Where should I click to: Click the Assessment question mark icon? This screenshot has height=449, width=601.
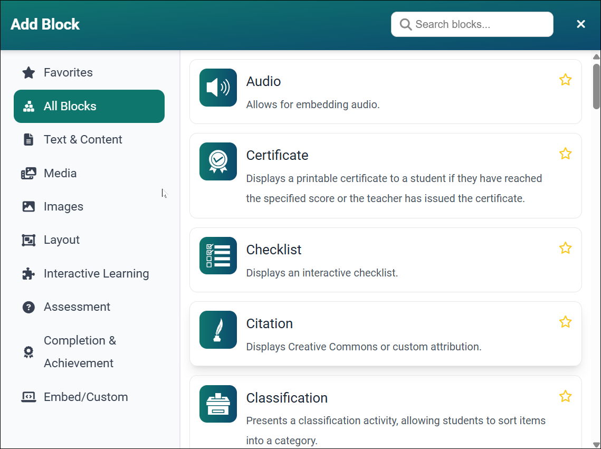pyautogui.click(x=28, y=307)
